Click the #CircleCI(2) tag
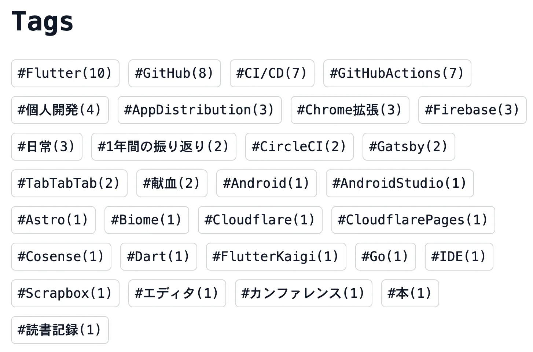 coord(299,147)
